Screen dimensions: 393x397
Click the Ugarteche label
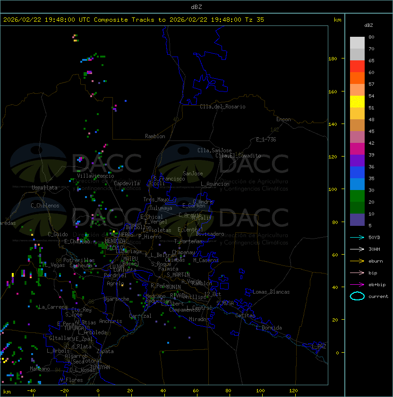coord(117,299)
